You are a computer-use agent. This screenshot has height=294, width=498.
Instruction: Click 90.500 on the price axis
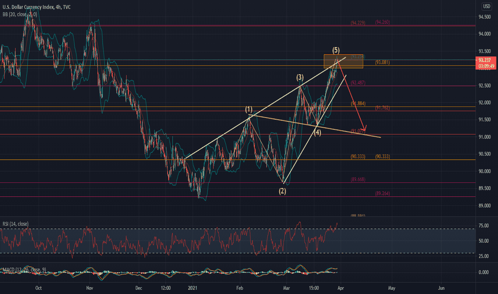point(485,154)
